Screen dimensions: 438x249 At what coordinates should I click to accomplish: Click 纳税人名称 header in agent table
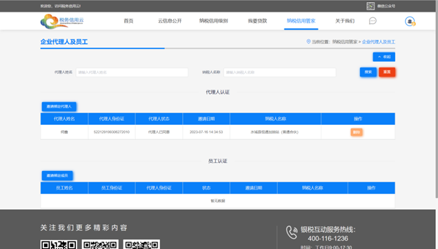coord(275,119)
